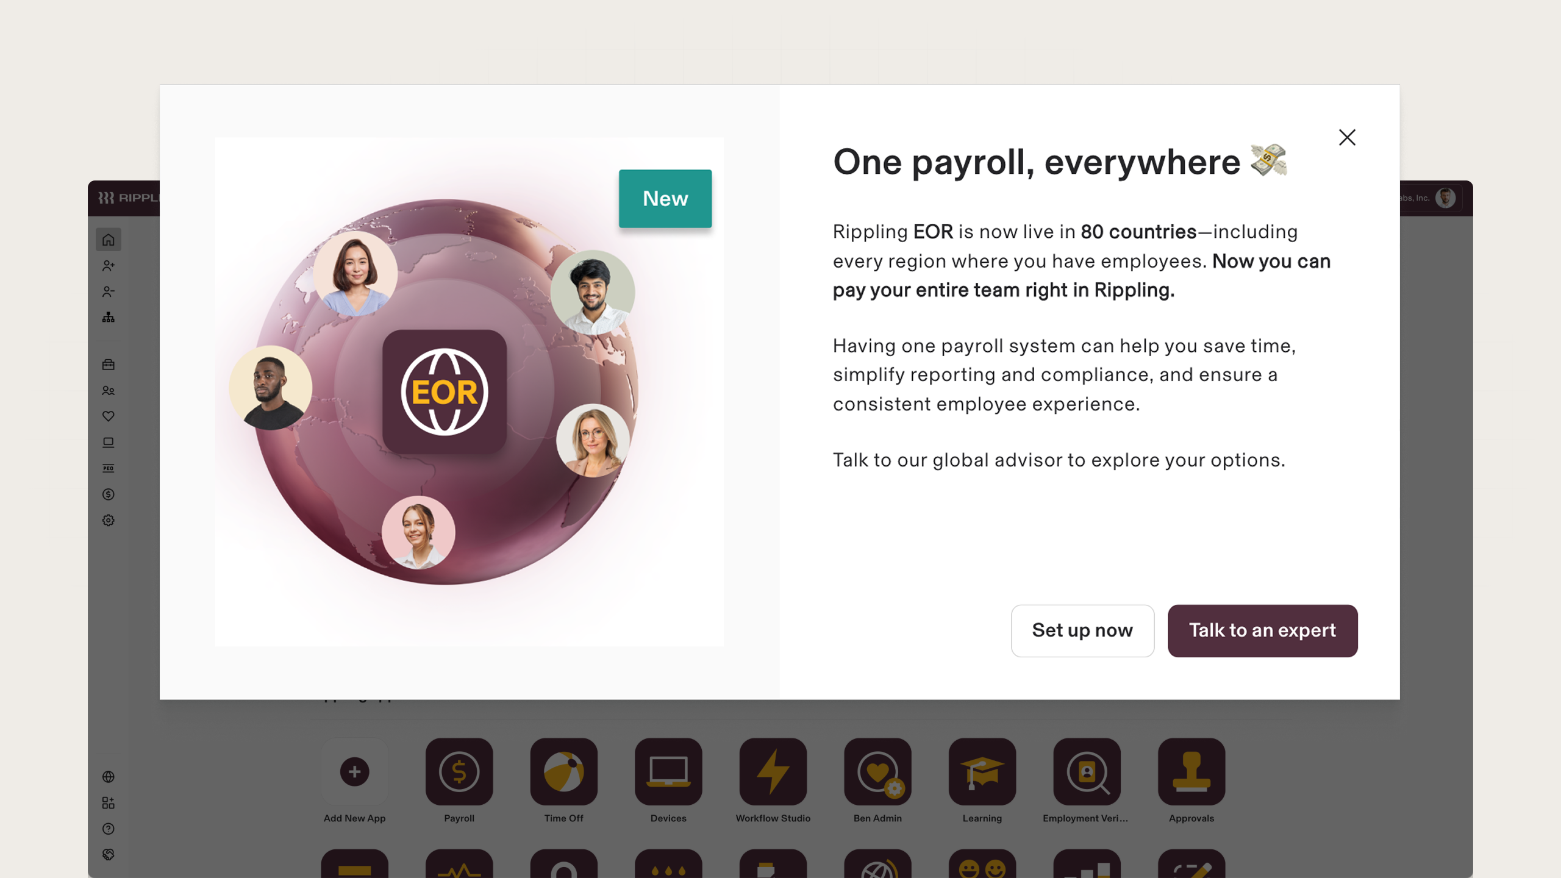Open sidebar settings gear
This screenshot has width=1561, height=878.
coord(109,520)
